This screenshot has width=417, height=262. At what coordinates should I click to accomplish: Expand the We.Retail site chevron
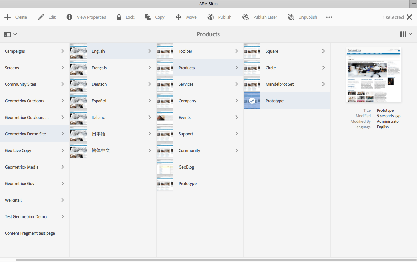click(x=62, y=200)
